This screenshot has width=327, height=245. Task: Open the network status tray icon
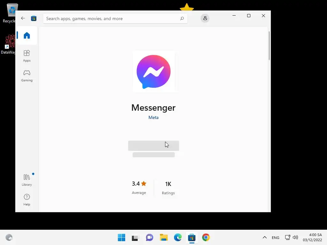tap(288, 237)
